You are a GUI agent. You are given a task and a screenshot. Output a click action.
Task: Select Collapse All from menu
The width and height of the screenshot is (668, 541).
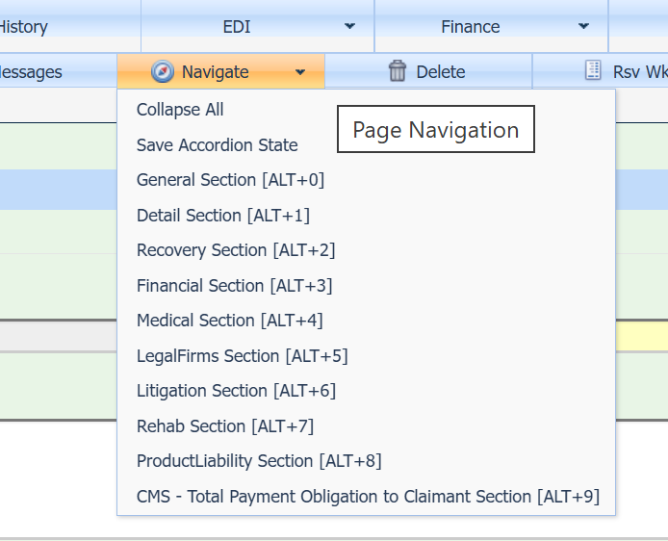[180, 110]
